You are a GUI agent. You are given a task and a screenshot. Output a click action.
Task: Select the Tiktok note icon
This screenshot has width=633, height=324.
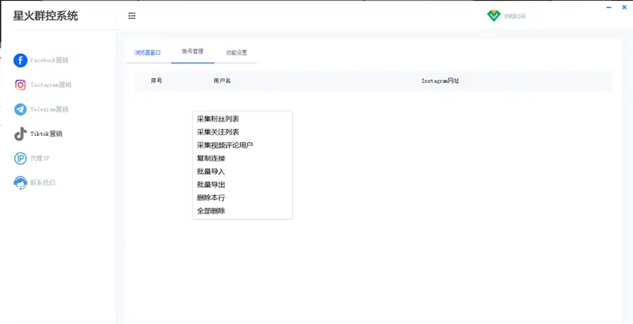click(21, 134)
